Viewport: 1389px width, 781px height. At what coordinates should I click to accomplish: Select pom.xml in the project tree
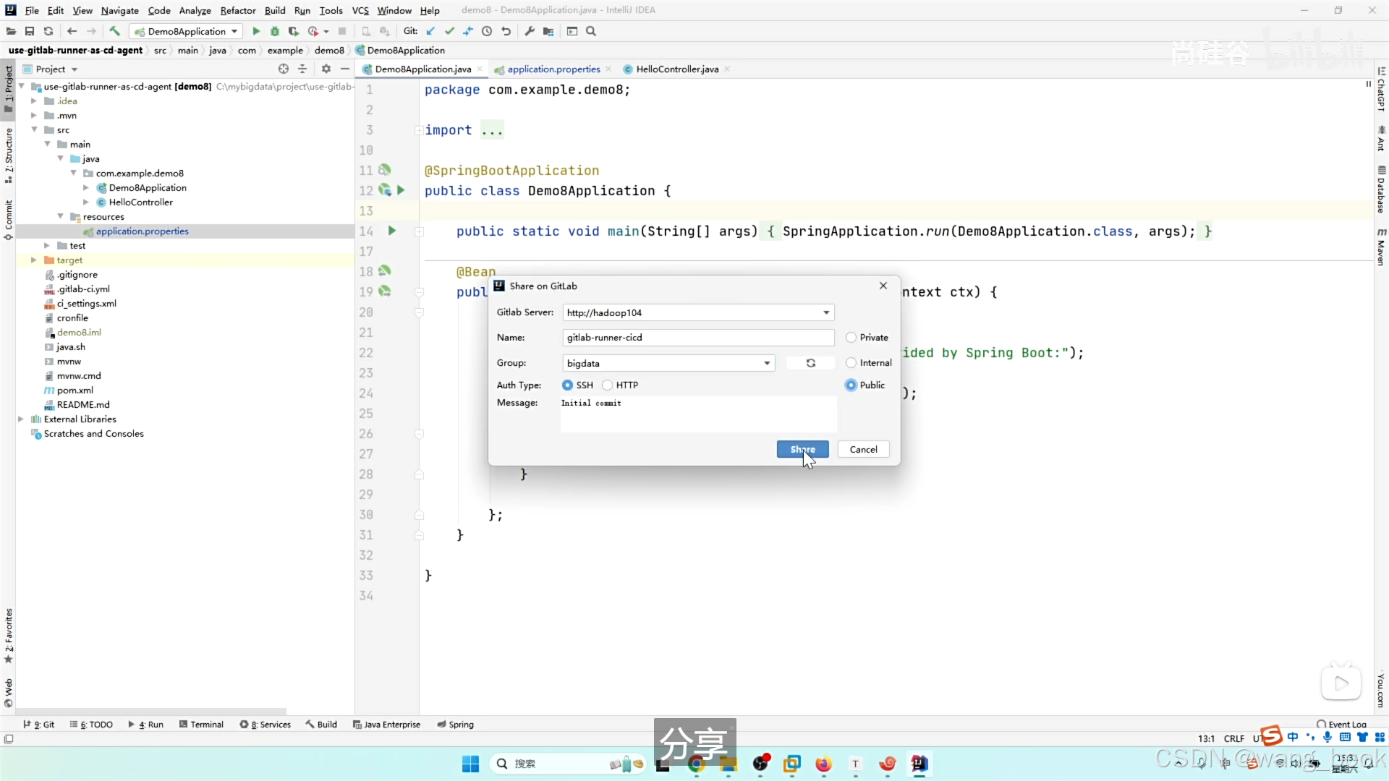75,390
